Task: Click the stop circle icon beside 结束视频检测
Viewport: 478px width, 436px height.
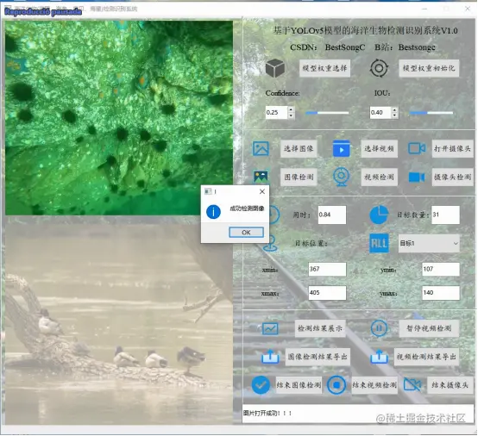Action: coord(336,385)
